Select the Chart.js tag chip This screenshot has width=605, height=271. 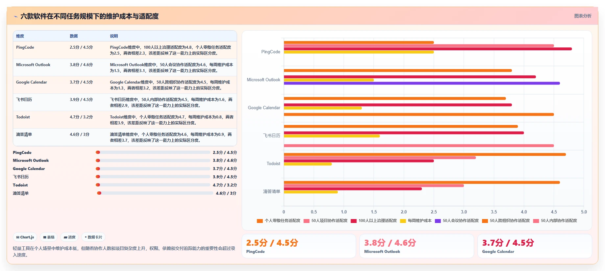(x=25, y=237)
